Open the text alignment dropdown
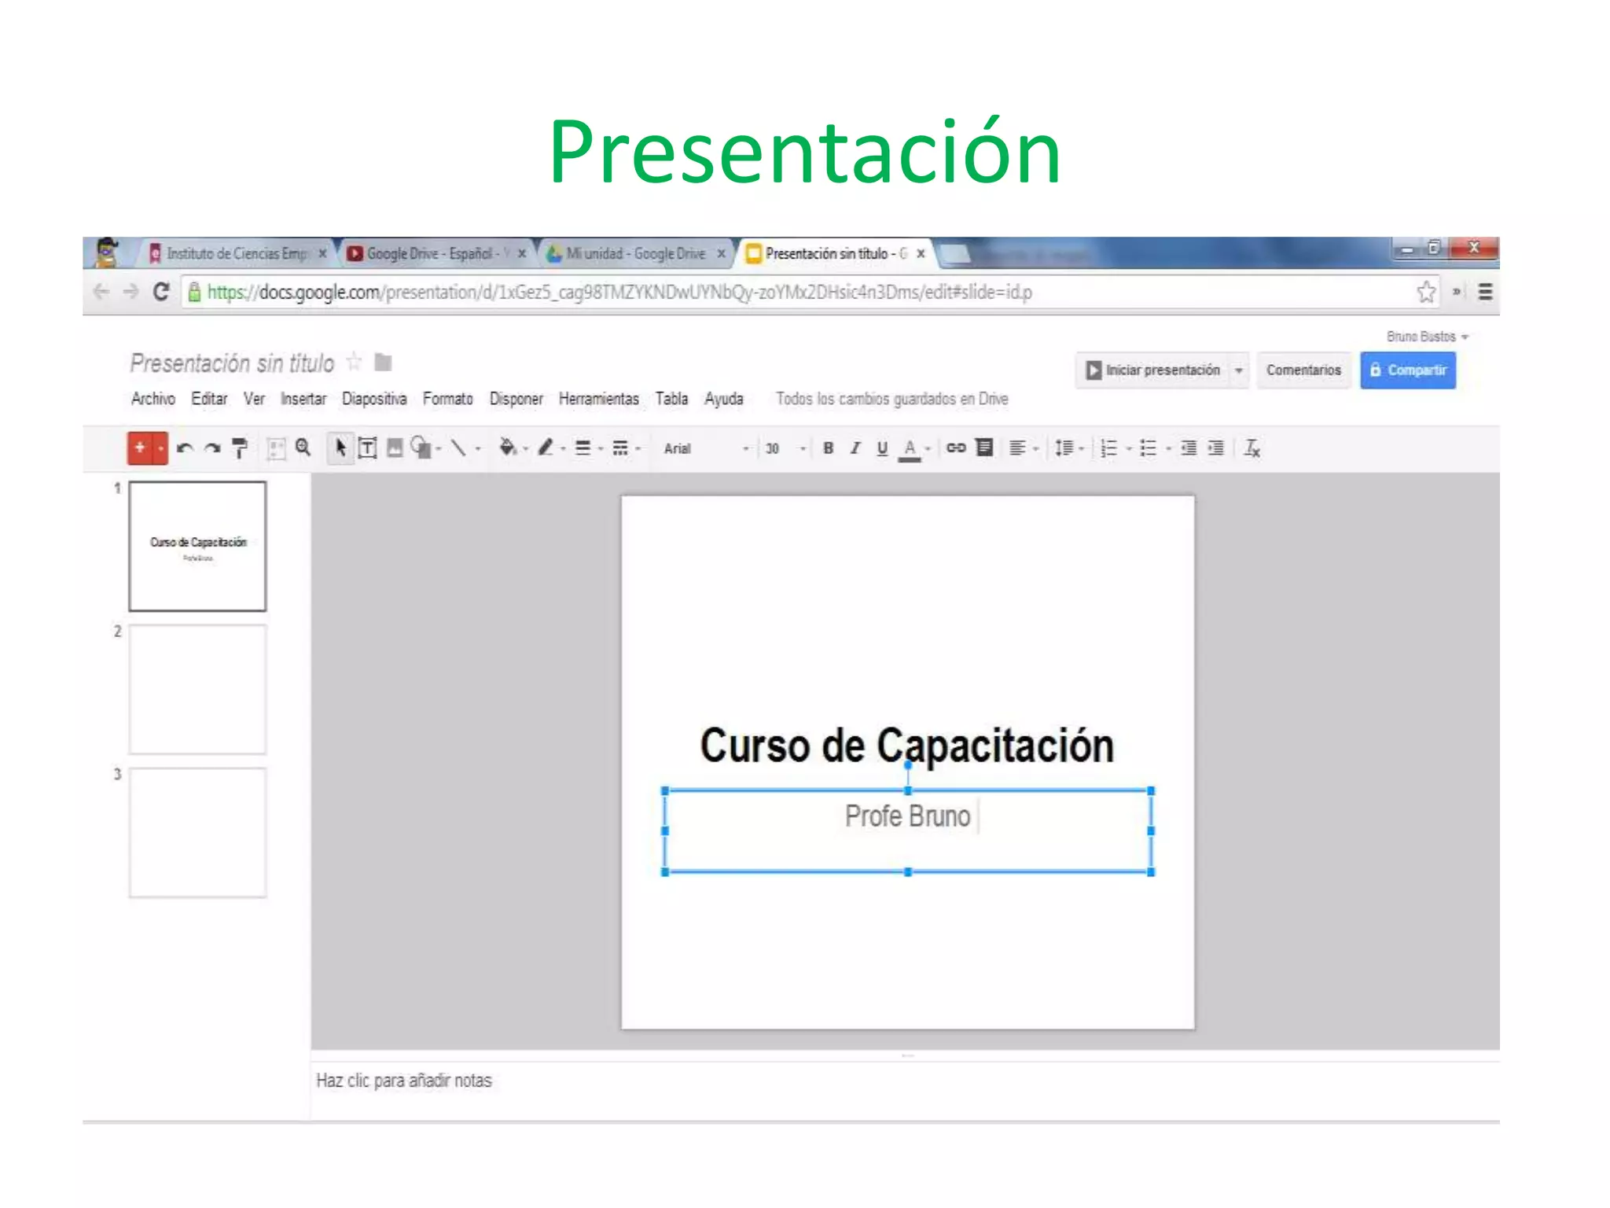This screenshot has height=1208, width=1610. click(x=1023, y=448)
